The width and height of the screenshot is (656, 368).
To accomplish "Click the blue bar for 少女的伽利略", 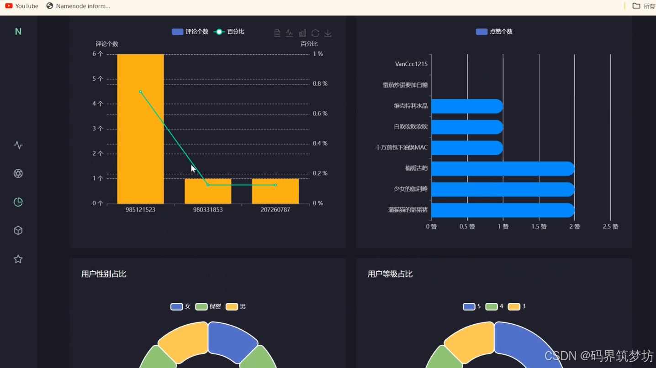I will coord(503,189).
